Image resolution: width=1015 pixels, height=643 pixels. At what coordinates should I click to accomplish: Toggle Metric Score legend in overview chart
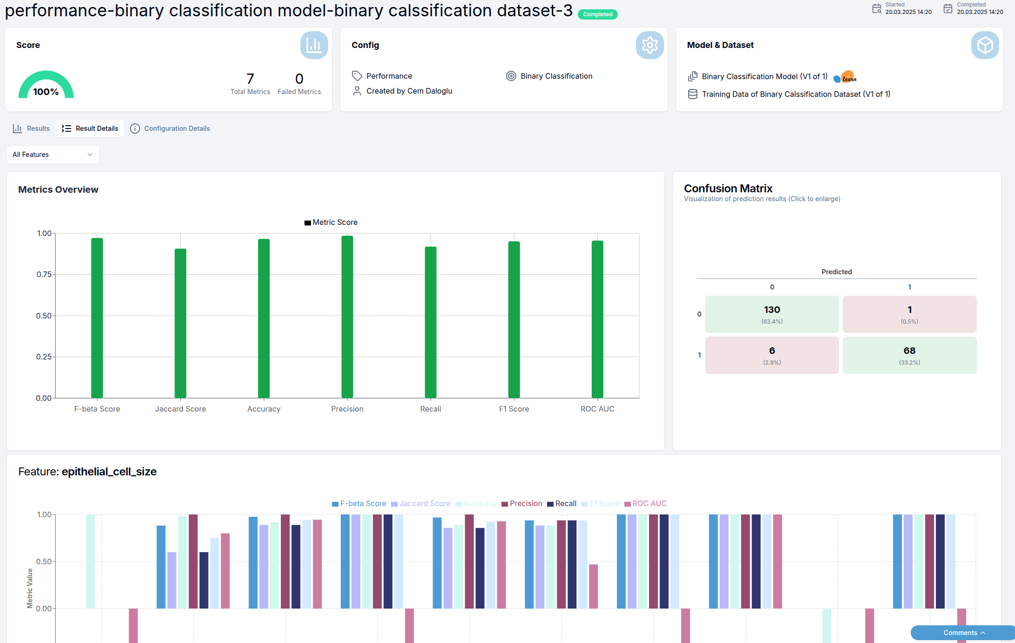(x=331, y=223)
